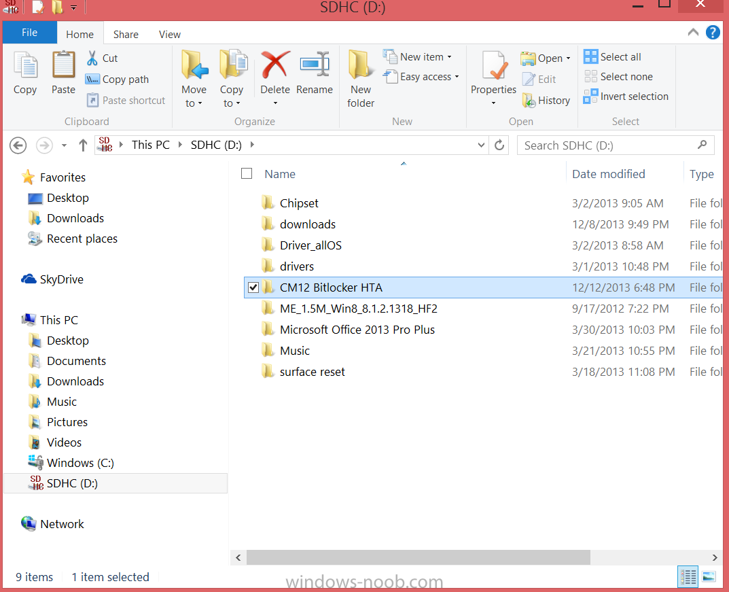The width and height of the screenshot is (729, 592).
Task: Switch to the View ribbon tab
Action: [170, 35]
